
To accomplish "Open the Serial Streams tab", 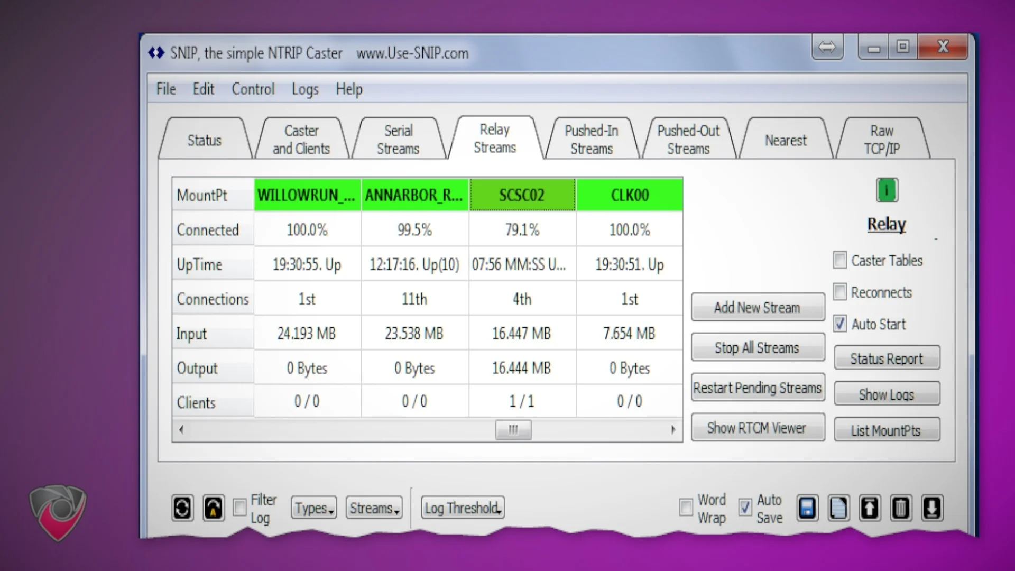I will click(x=398, y=140).
